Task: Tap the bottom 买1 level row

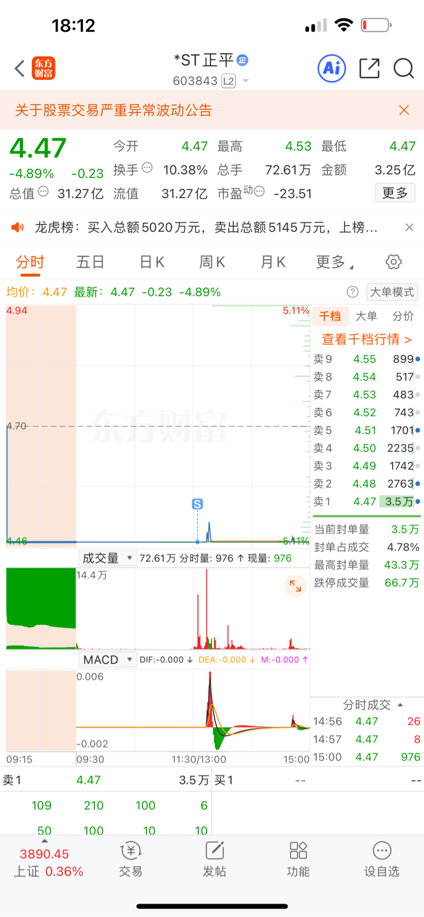Action: pos(318,780)
